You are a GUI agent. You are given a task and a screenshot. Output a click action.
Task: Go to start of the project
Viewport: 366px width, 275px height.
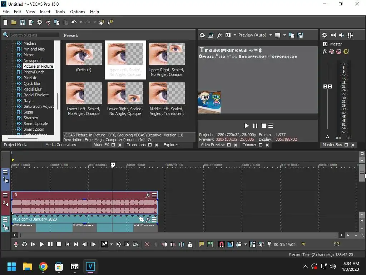pos(68,244)
